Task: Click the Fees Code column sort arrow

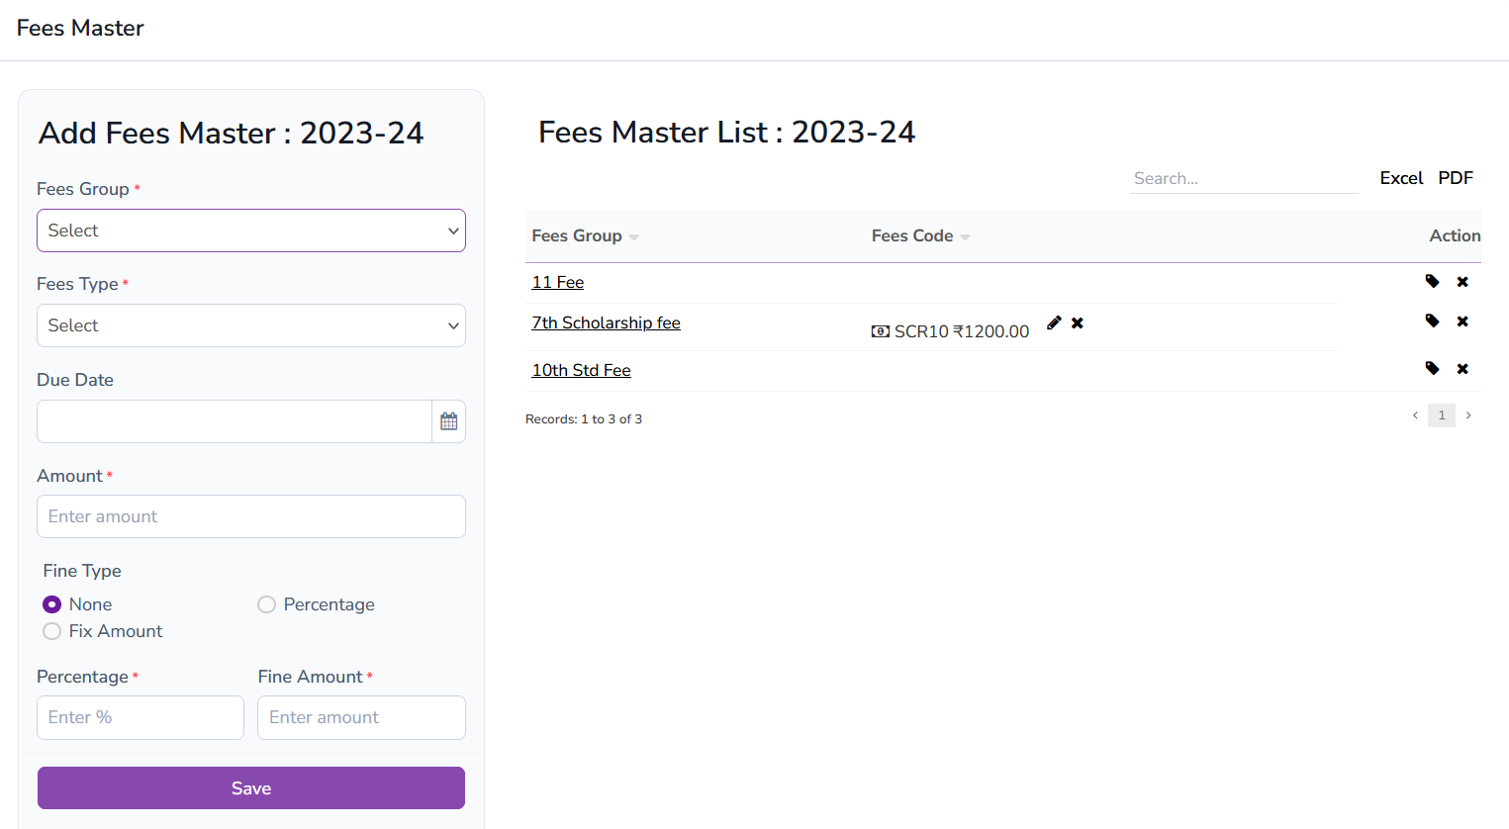Action: [x=966, y=236]
